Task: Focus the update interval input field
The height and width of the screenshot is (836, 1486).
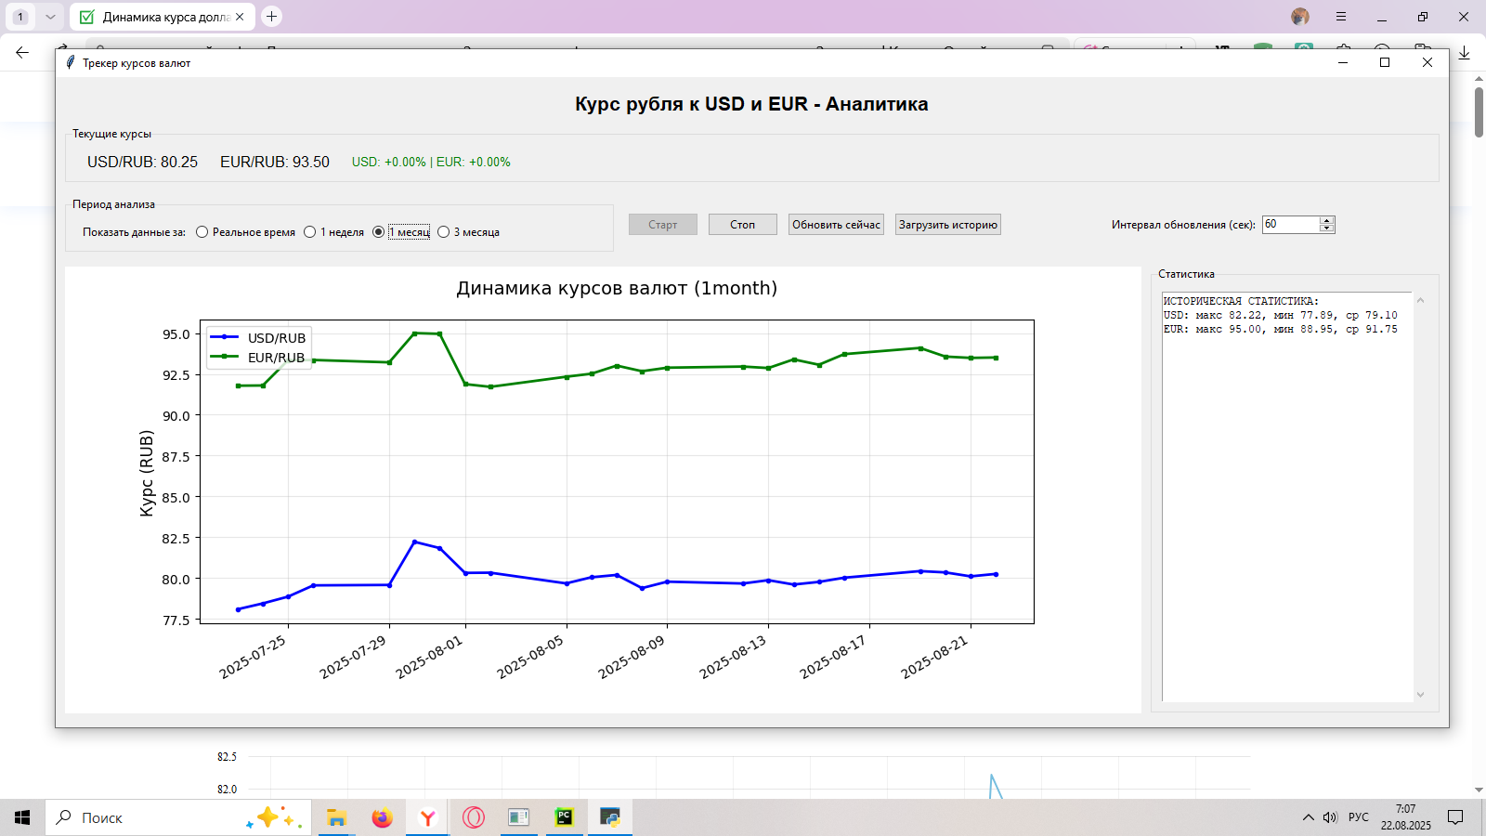Action: [x=1290, y=225]
